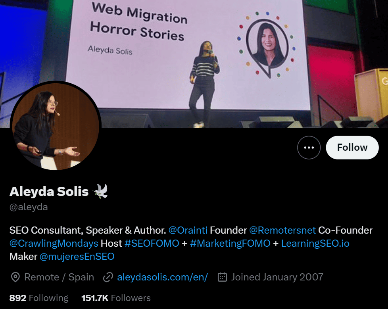This screenshot has width=388, height=309.
Task: Open the #SEOFOMO hashtag
Action: [x=152, y=244]
